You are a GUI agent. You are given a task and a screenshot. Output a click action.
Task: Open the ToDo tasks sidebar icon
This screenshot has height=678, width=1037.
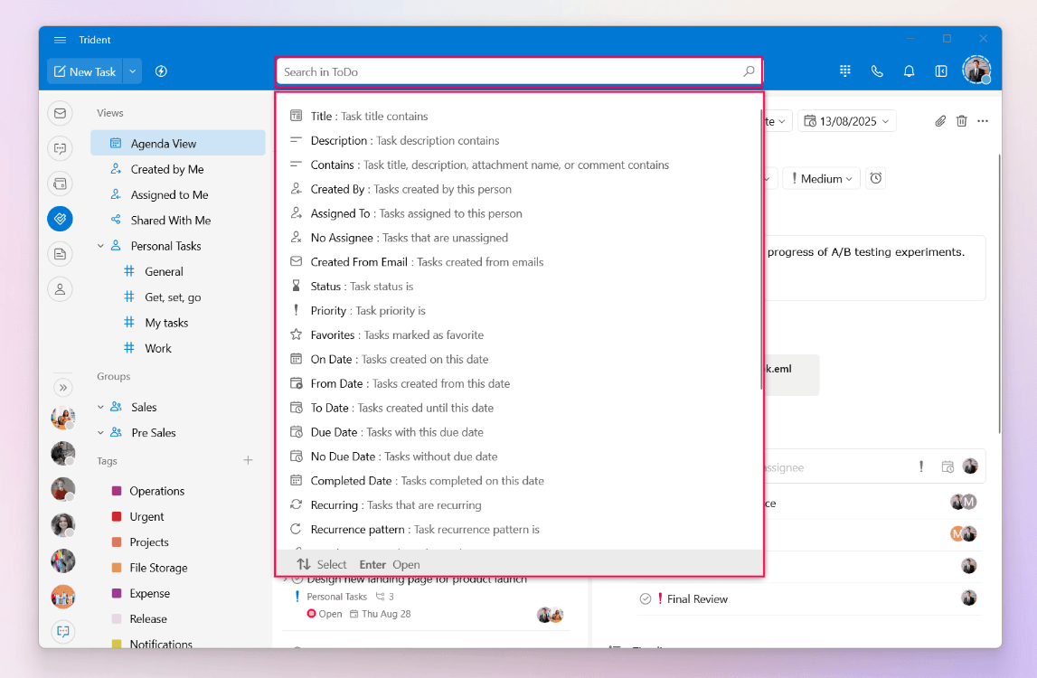click(x=61, y=218)
